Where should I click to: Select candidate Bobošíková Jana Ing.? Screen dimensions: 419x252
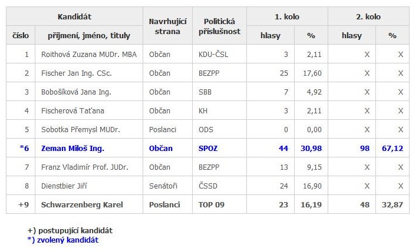76,92
